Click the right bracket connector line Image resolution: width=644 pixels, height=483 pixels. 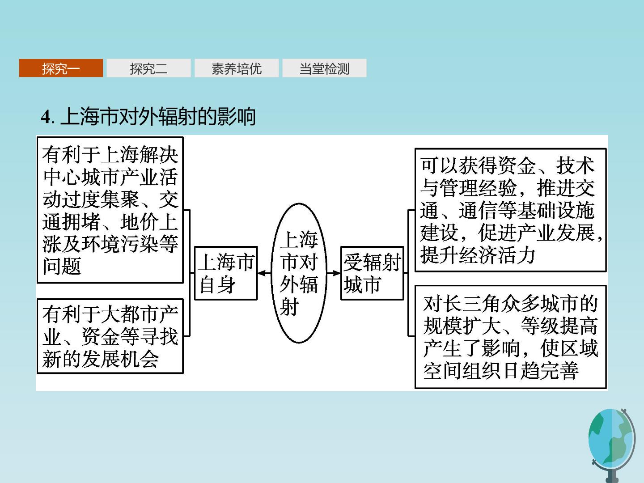click(409, 273)
